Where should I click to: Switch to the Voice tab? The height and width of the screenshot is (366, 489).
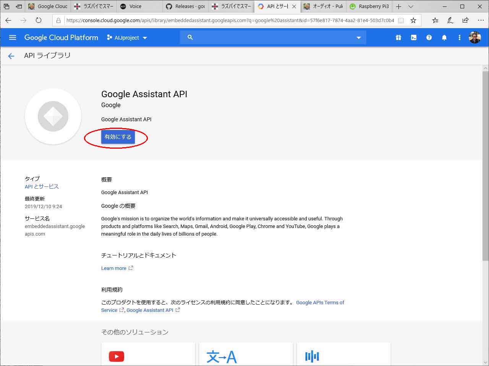click(140, 6)
